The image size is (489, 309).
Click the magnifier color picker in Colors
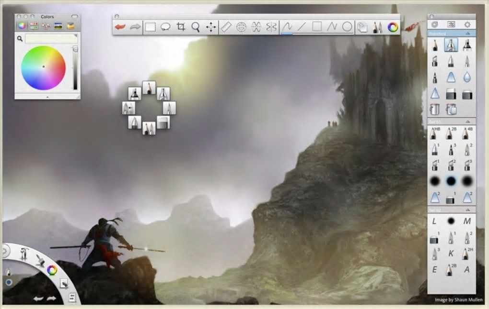coord(20,39)
